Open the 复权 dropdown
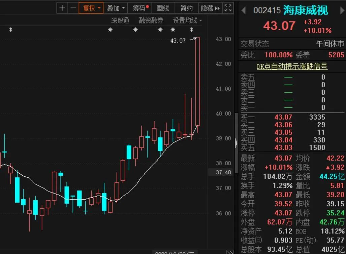The image size is (346, 254). pos(91,8)
